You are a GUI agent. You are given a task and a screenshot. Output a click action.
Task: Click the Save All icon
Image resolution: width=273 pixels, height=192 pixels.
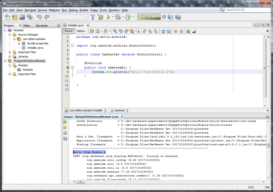tap(30, 17)
